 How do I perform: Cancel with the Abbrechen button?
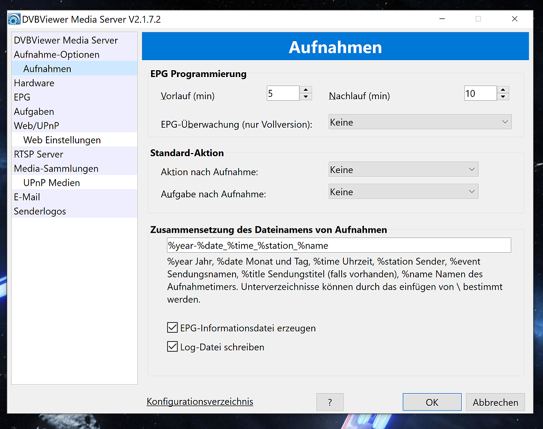(x=495, y=402)
